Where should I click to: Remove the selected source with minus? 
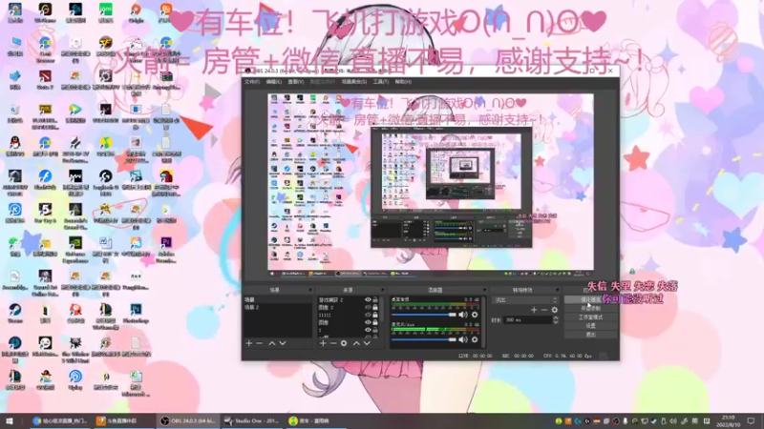point(333,343)
